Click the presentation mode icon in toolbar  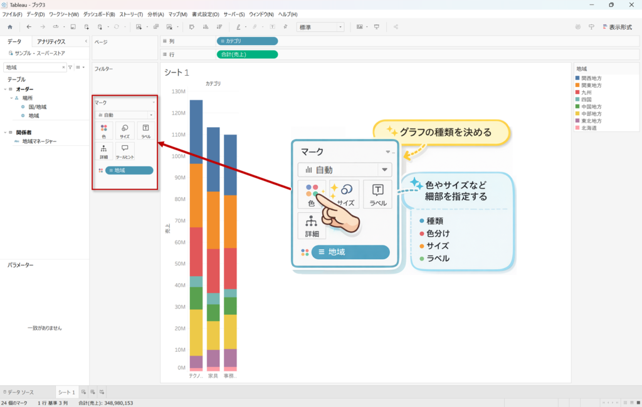[377, 27]
